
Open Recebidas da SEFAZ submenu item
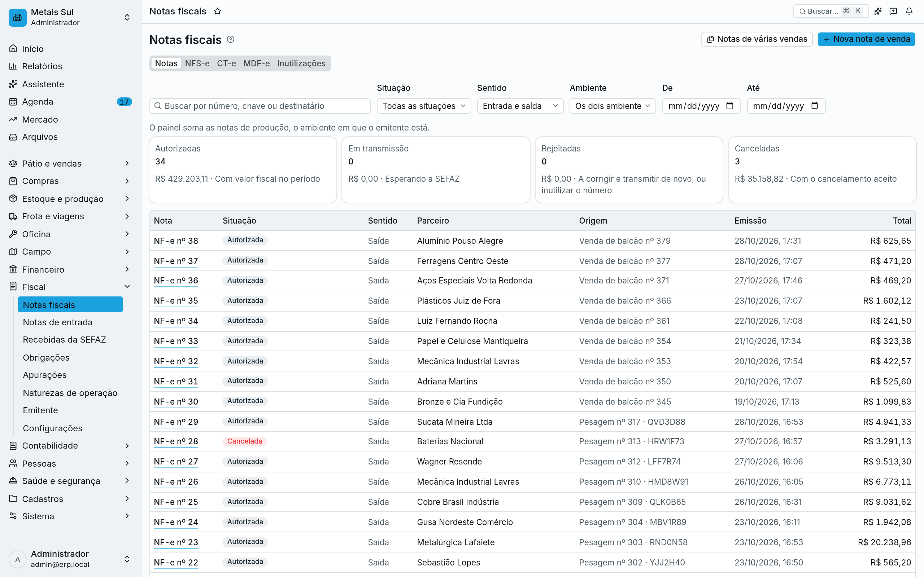[70, 340]
